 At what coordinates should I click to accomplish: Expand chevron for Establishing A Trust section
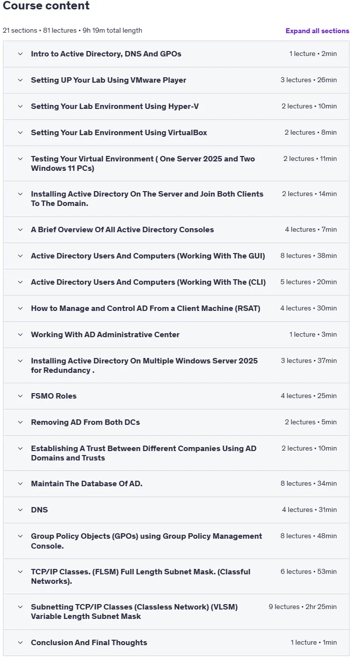pos(20,448)
